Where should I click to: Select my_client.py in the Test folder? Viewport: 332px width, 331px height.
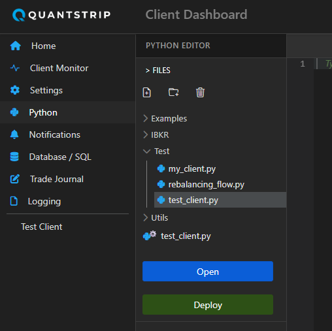(192, 169)
